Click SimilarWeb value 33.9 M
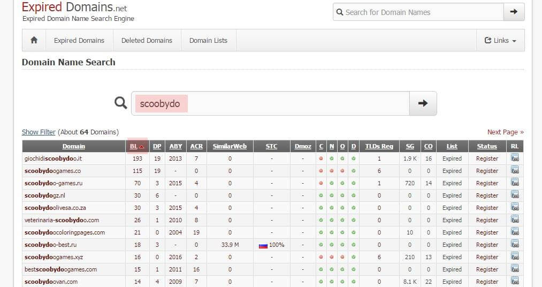Viewport: 542px width, 287px height. click(230, 245)
